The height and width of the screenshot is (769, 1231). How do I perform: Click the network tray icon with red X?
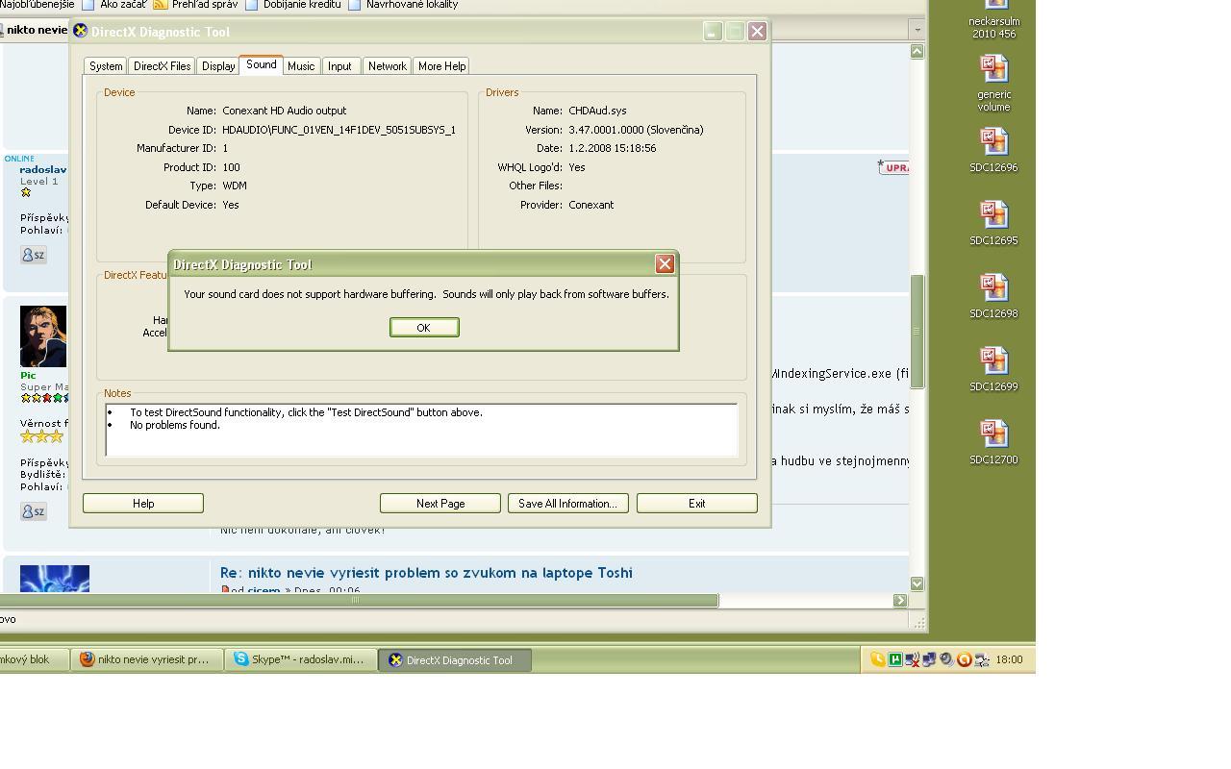coord(912,659)
